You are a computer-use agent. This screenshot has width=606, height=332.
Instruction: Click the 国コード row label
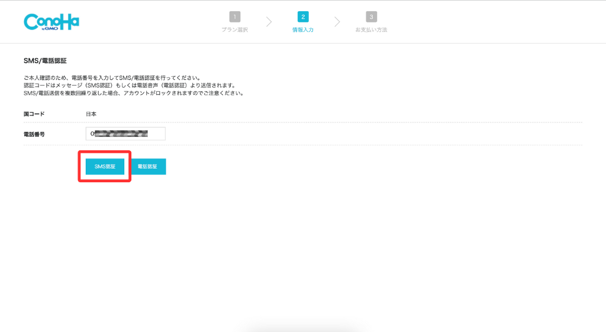(34, 114)
